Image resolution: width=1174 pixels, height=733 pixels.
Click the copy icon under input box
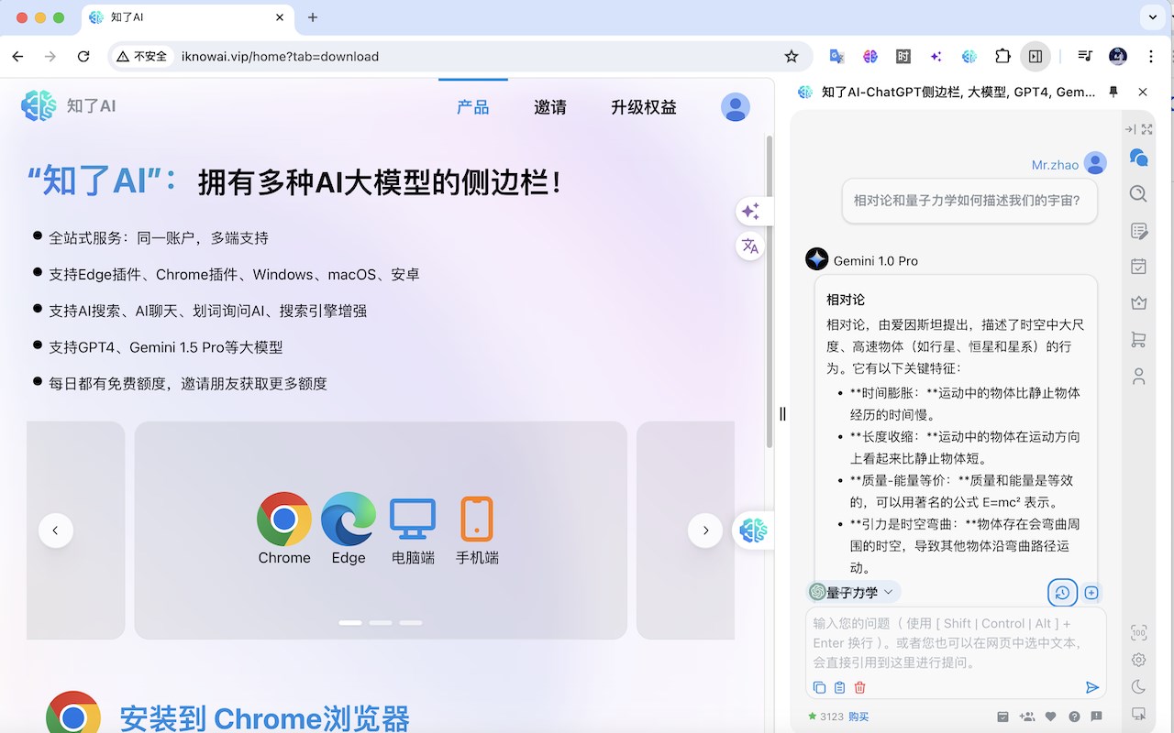pyautogui.click(x=819, y=687)
